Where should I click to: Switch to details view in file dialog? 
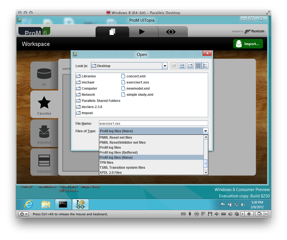coord(205,66)
